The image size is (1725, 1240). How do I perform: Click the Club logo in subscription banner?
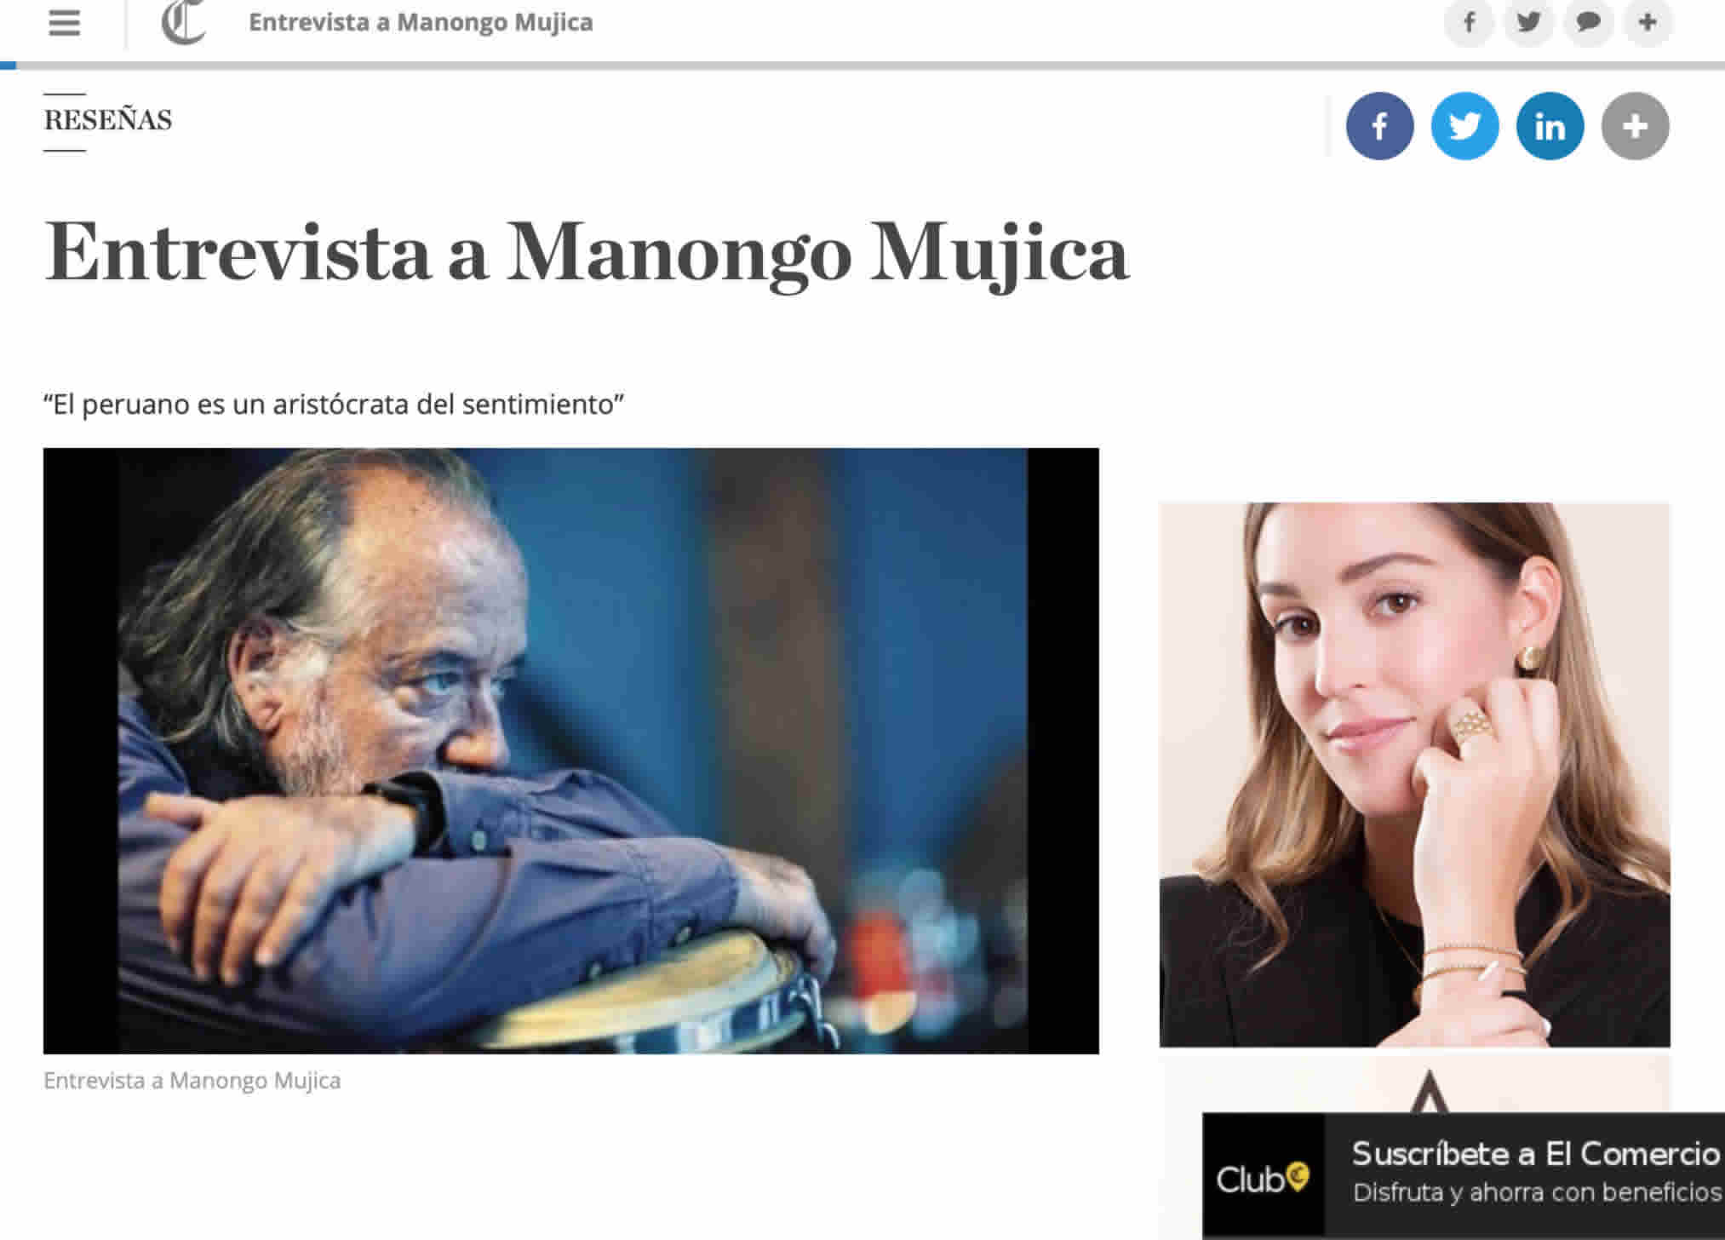pos(1263,1179)
